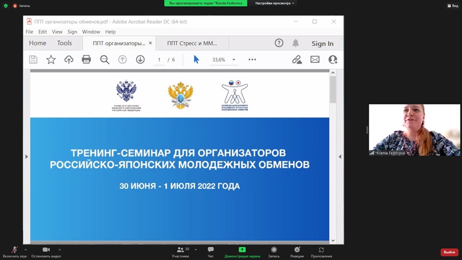The width and height of the screenshot is (462, 260).
Task: Click the Save file icon in Acrobat toolbar
Action: tap(33, 60)
